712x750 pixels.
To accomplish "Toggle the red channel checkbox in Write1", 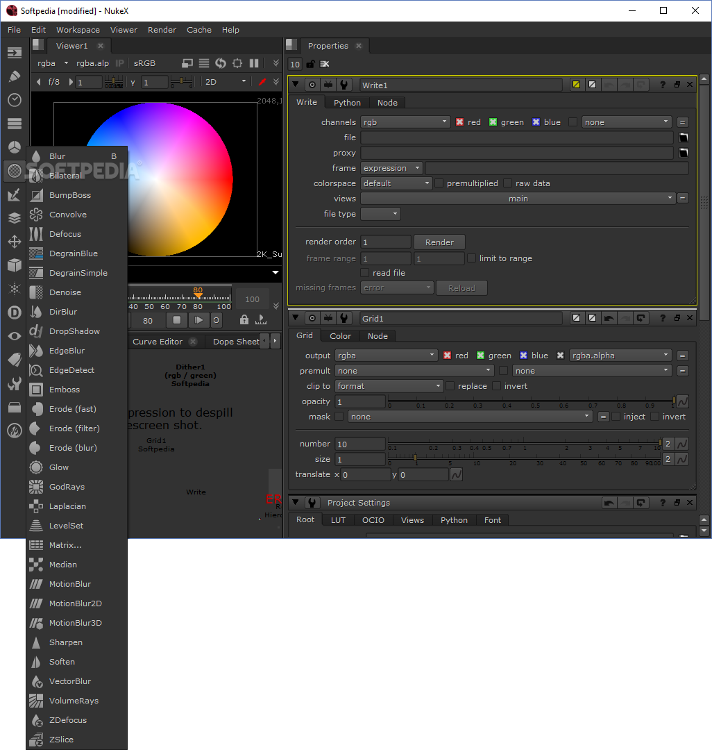I will click(459, 122).
